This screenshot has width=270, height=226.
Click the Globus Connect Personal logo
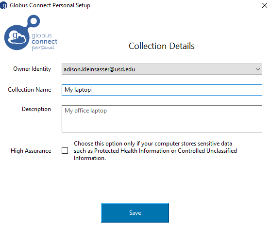[31, 33]
